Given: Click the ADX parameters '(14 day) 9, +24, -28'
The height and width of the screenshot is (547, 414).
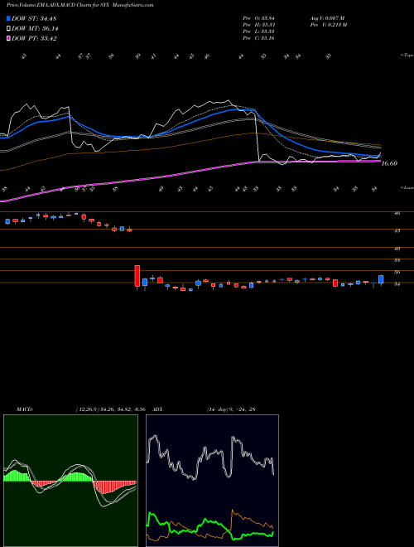Looking at the screenshot, I should (x=231, y=409).
